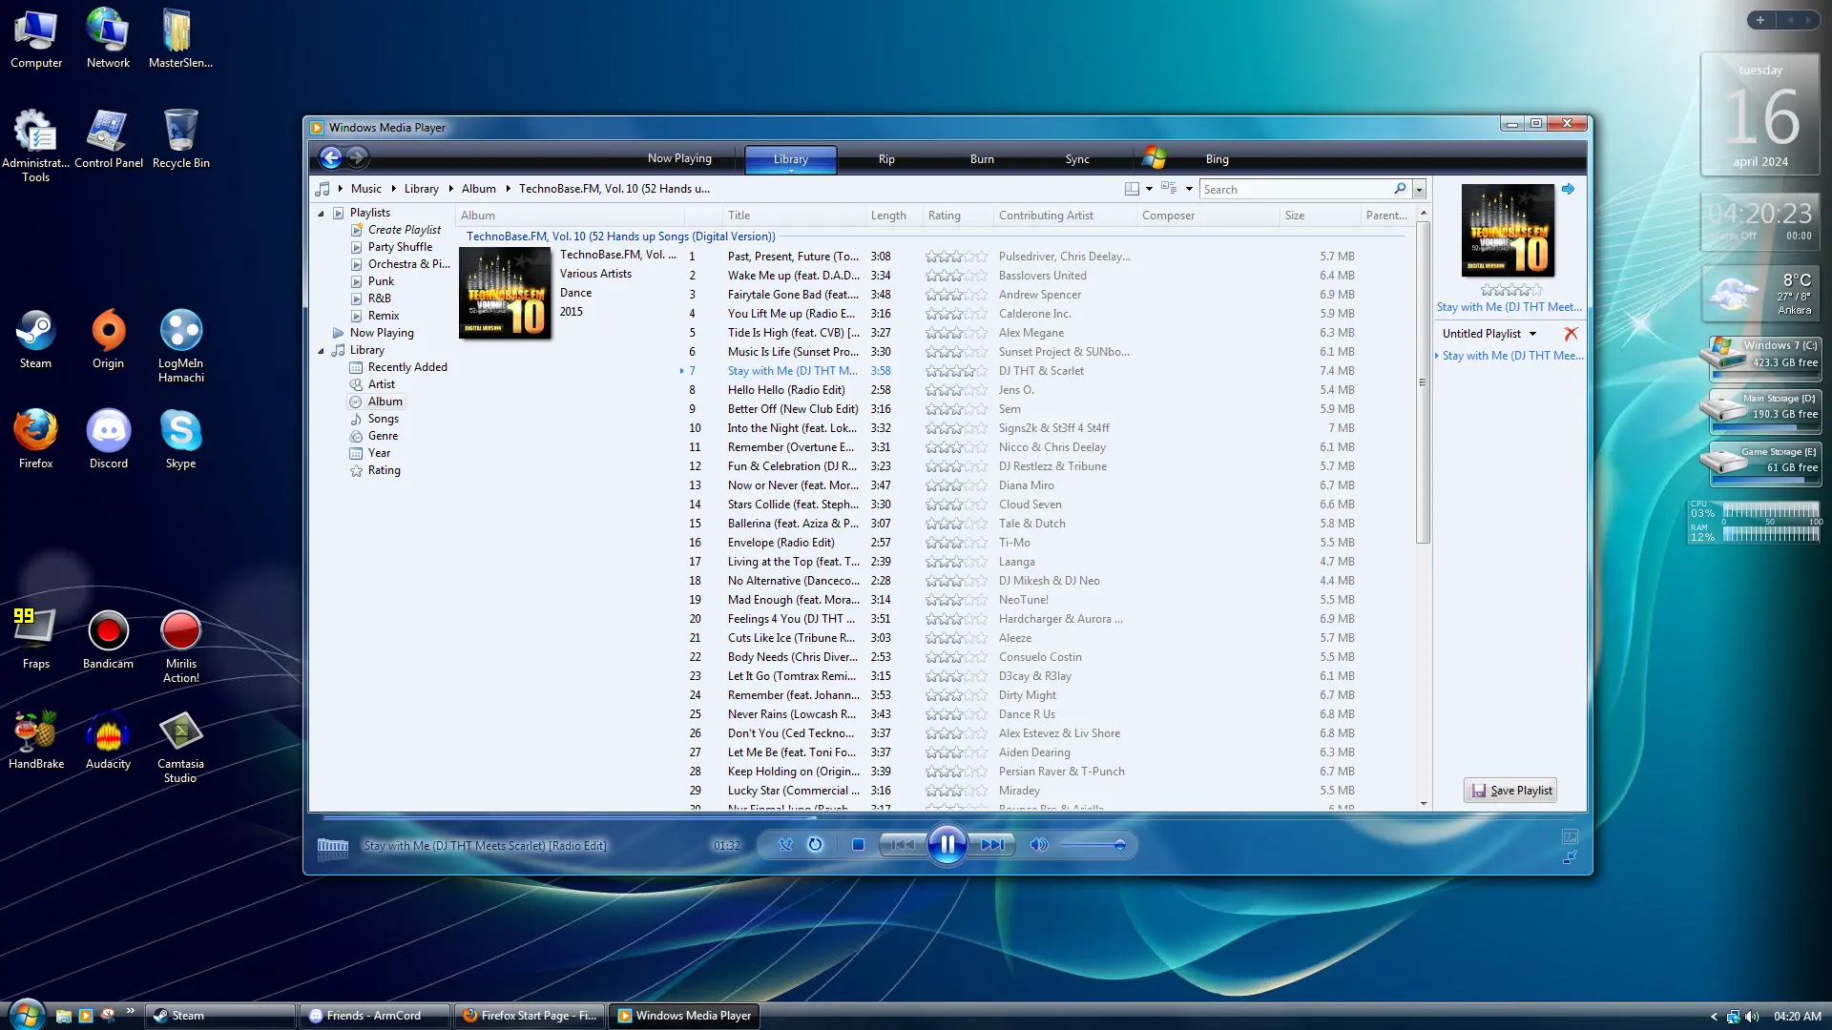Click the rating stars for Wake Me up

[956, 276]
